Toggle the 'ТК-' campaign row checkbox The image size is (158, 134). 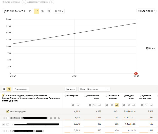click(8, 125)
